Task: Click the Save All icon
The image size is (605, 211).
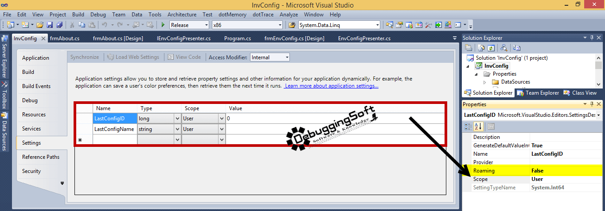Action: 59,25
